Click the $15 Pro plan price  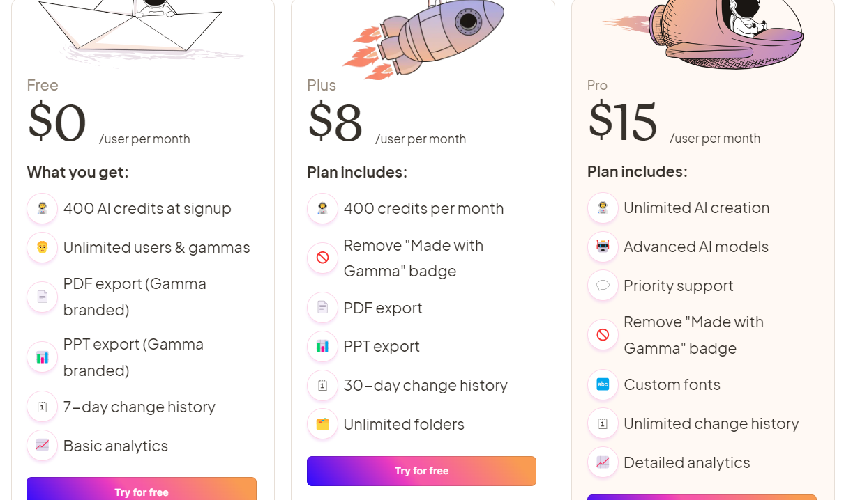(623, 121)
